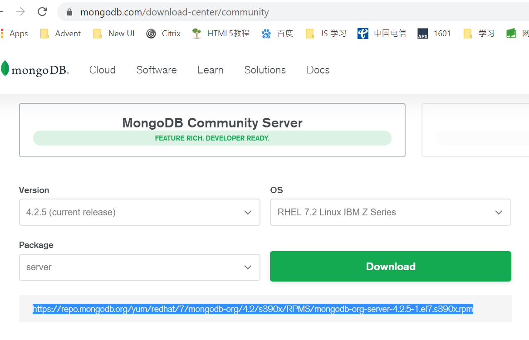Select the partially visible adjacent server card
The width and height of the screenshot is (529, 340).
click(x=475, y=130)
